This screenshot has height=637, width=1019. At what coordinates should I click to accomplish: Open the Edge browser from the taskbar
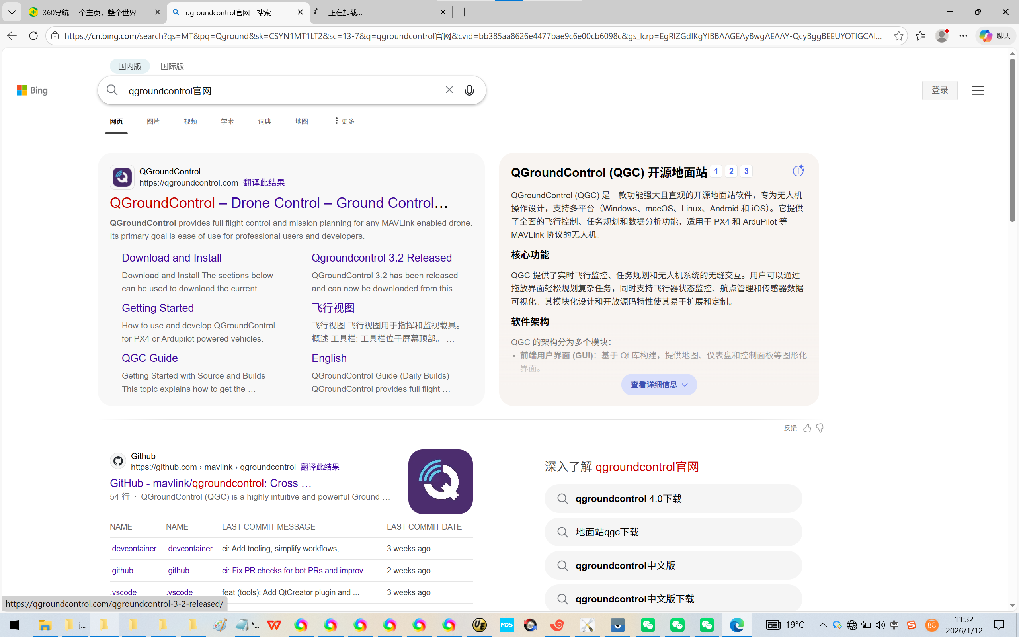tap(736, 625)
